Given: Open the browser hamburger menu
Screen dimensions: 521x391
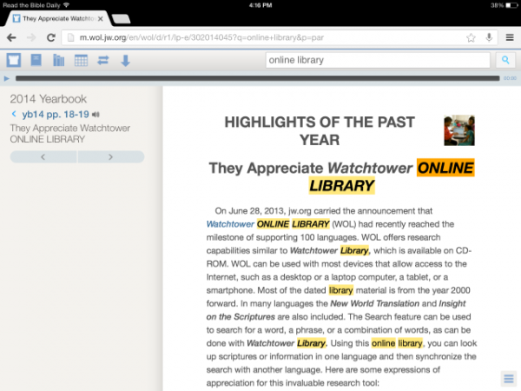Looking at the screenshot, I should tap(509, 37).
